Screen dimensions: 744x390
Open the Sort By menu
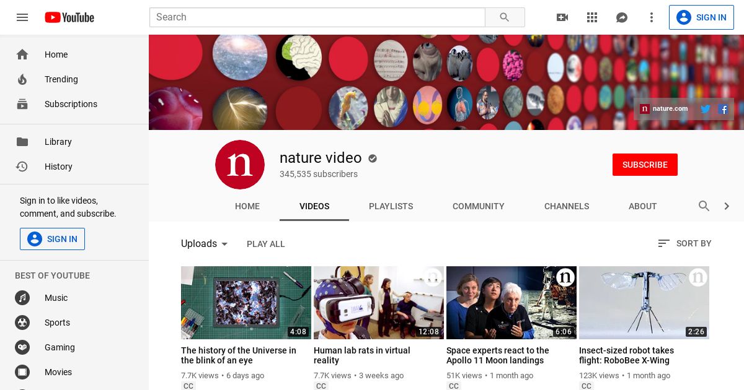(684, 244)
